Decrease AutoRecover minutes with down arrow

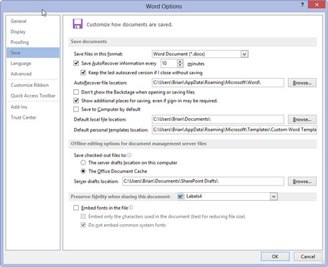pyautogui.click(x=180, y=65)
